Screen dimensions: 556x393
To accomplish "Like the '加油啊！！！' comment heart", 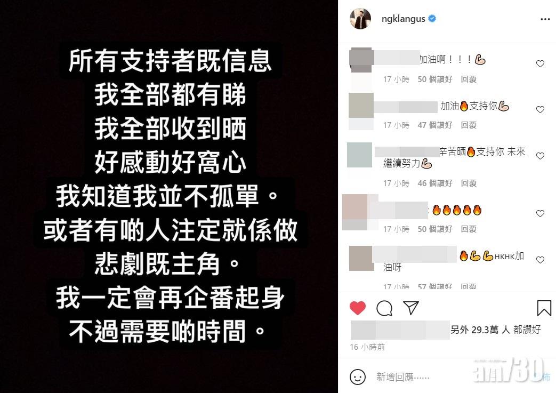I will pyautogui.click(x=540, y=64).
